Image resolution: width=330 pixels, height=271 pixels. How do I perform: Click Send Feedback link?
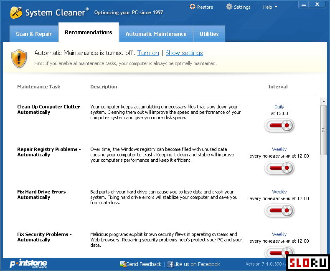144,264
